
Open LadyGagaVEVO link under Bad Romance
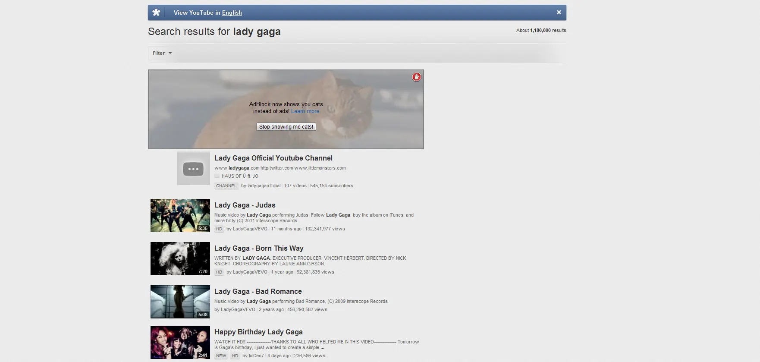(238, 310)
